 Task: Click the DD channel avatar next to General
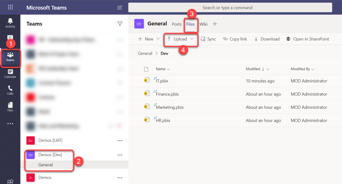point(139,24)
